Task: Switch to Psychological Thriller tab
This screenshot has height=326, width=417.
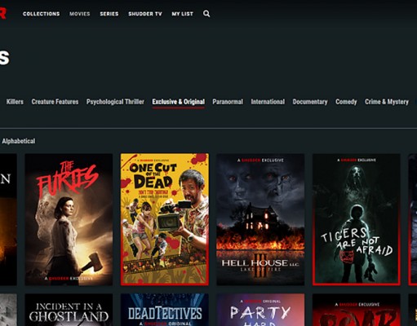Action: [x=115, y=102]
